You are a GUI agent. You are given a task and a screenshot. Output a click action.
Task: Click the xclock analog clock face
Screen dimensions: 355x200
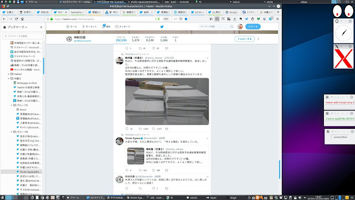(x=343, y=33)
